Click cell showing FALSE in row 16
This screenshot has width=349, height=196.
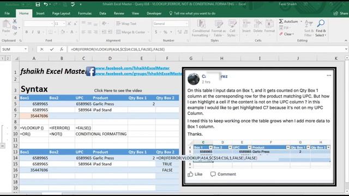[x=167, y=170]
